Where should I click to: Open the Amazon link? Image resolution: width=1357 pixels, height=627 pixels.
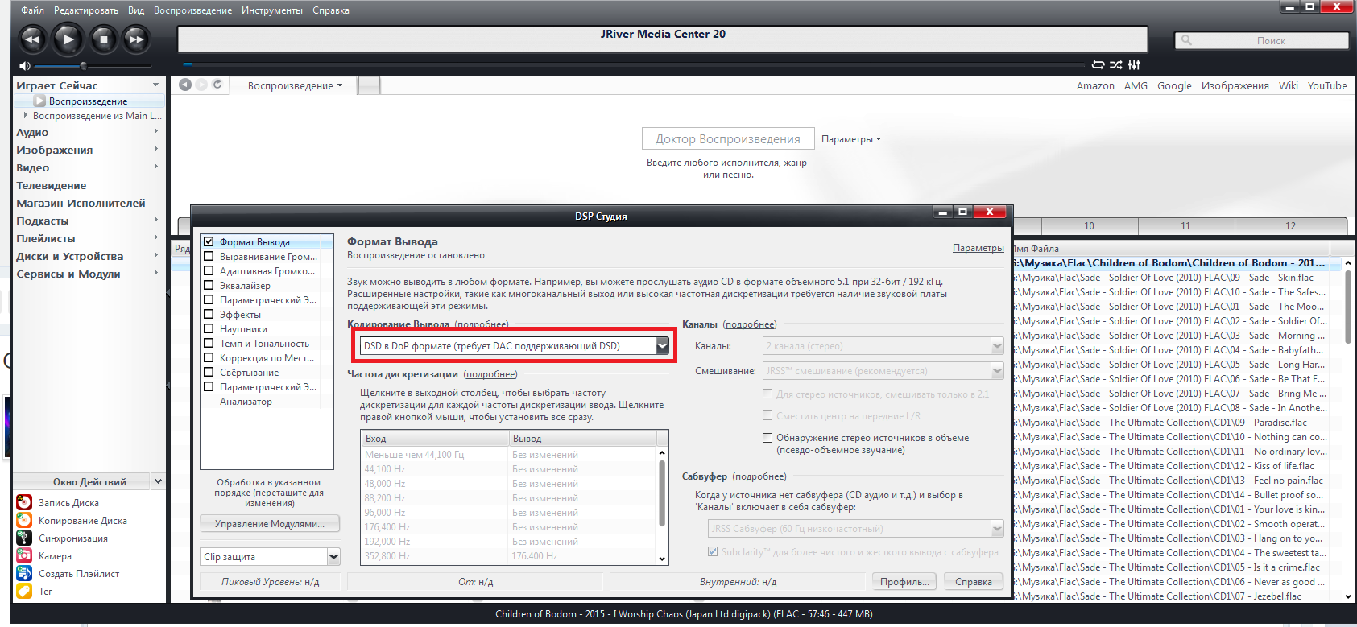(1095, 85)
